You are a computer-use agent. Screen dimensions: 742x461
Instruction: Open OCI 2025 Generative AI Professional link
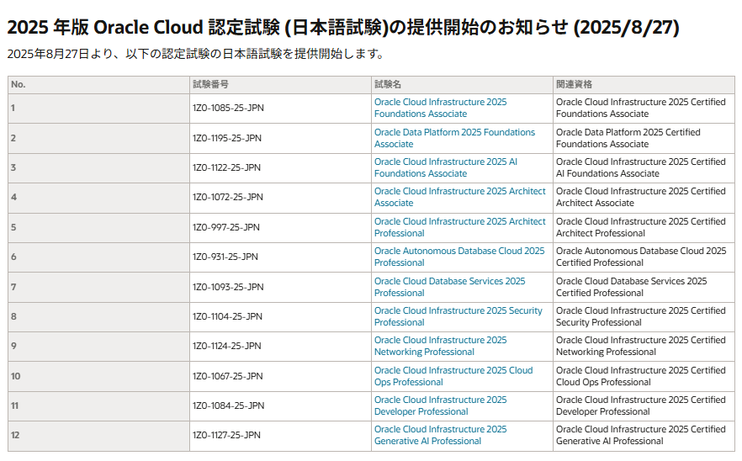pyautogui.click(x=440, y=435)
